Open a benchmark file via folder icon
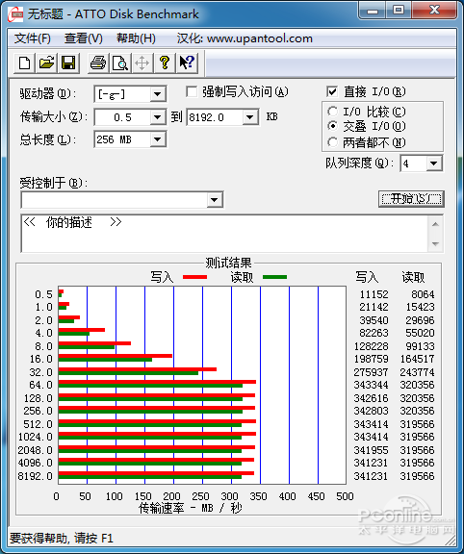The width and height of the screenshot is (464, 554). pyautogui.click(x=46, y=63)
